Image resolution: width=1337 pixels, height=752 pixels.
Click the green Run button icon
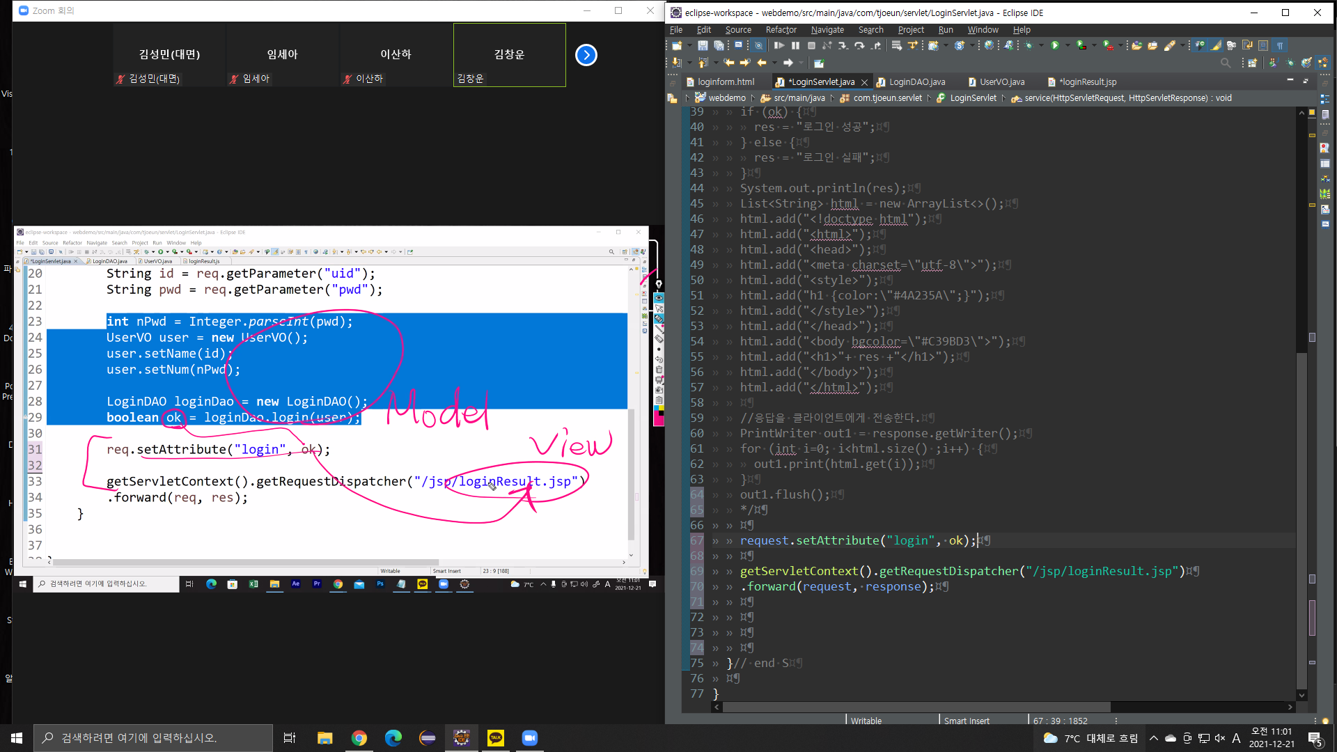pyautogui.click(x=1055, y=45)
